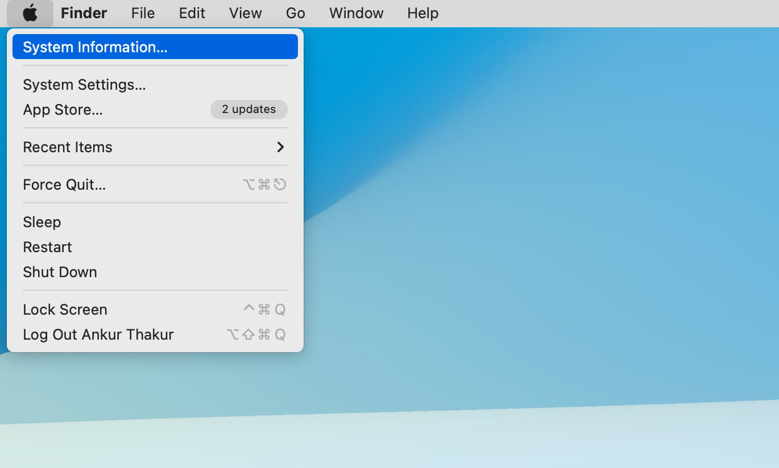Open the Window menu
The height and width of the screenshot is (468, 779).
(356, 13)
